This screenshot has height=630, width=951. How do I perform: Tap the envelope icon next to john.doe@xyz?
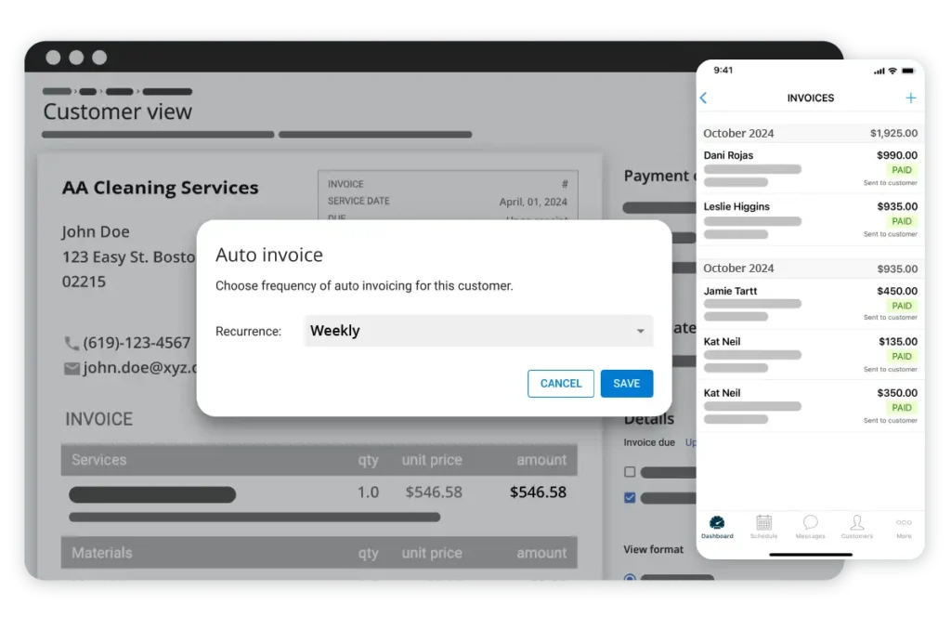coord(72,368)
